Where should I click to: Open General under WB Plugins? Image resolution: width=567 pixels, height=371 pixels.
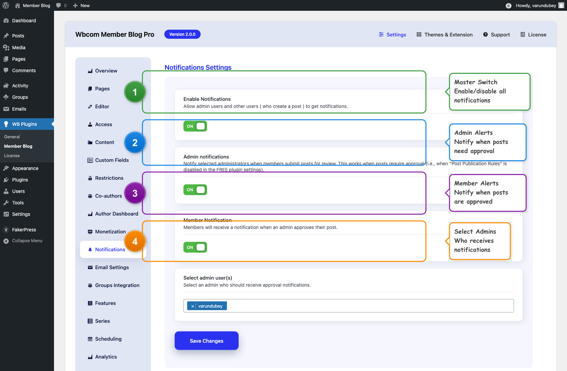(x=12, y=137)
